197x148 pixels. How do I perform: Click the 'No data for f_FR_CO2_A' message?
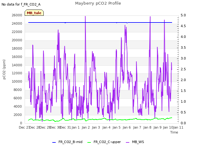(21, 4)
